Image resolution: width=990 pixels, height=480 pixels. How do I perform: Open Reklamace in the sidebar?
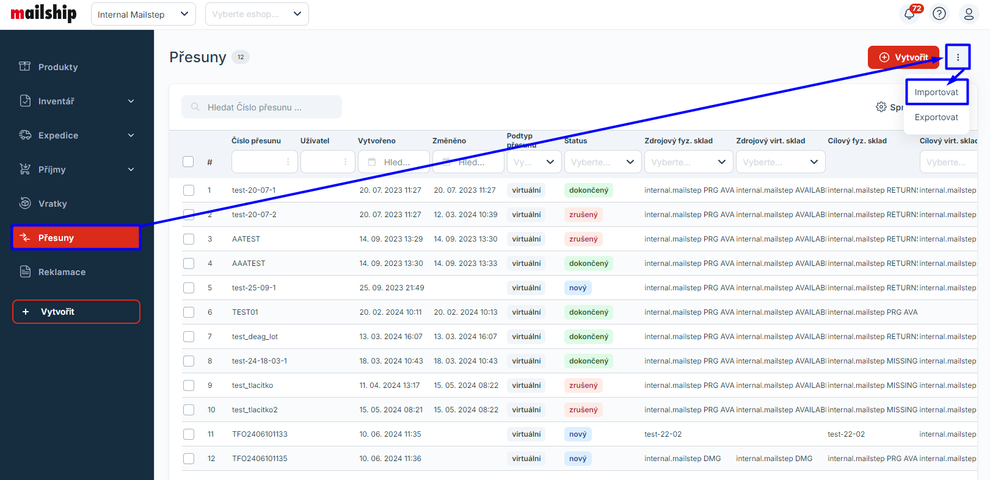tap(62, 272)
